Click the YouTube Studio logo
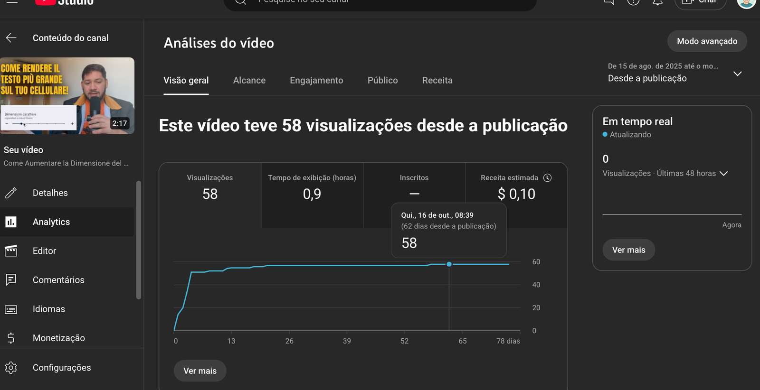The width and height of the screenshot is (760, 390). 65,2
